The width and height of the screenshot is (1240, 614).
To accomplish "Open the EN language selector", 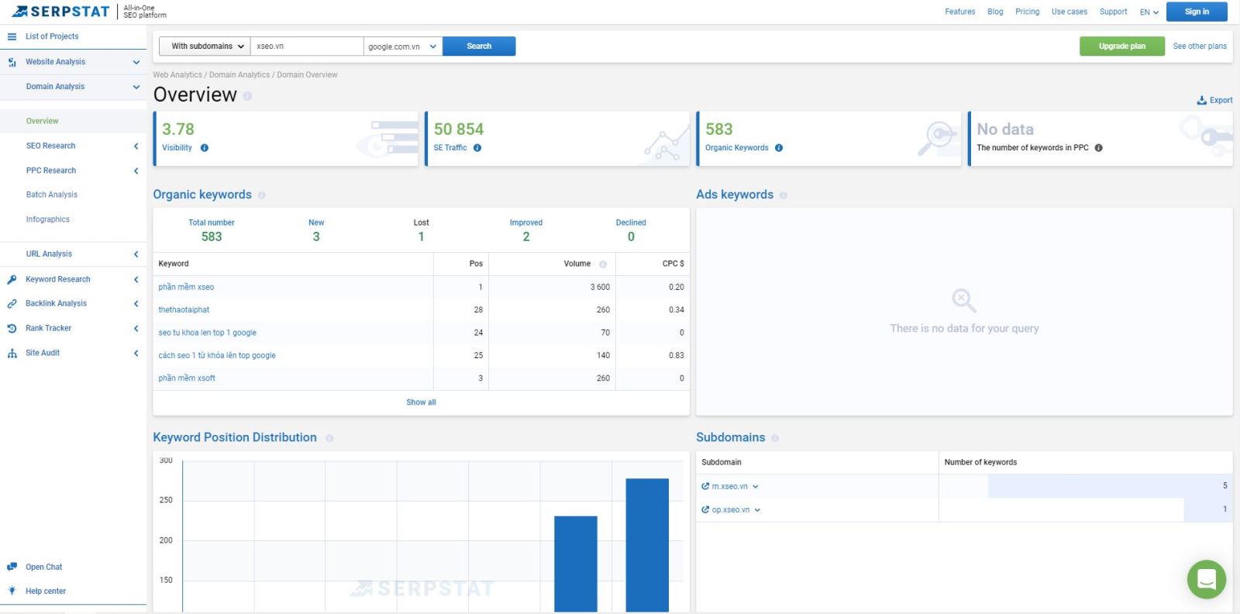I will coord(1149,12).
